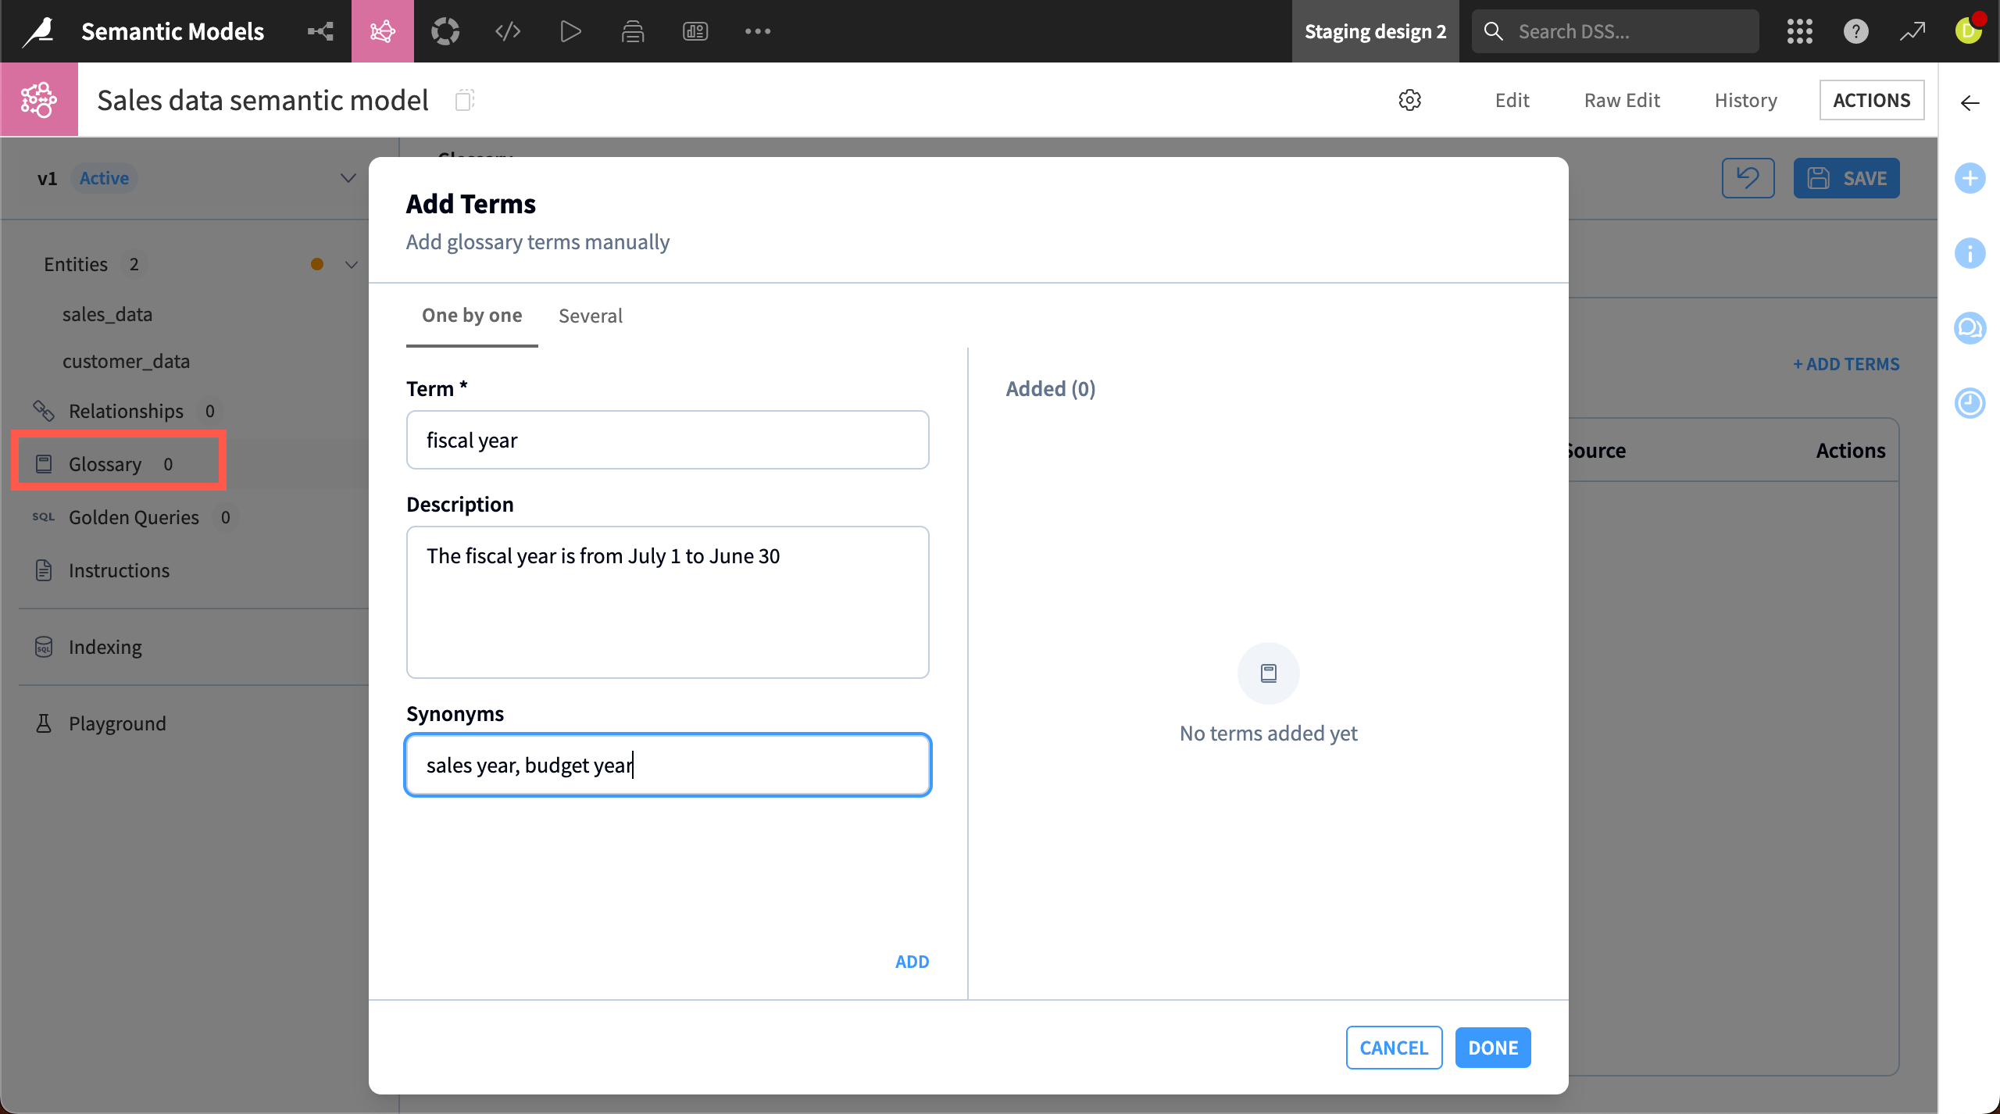Click the copy icon beside model title

point(465,100)
